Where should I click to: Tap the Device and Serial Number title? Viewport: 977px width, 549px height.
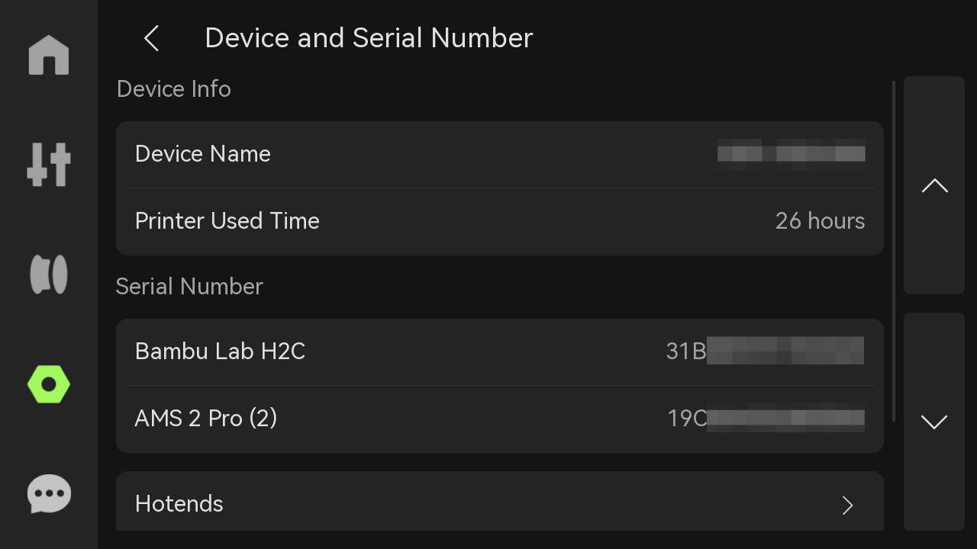click(x=369, y=38)
